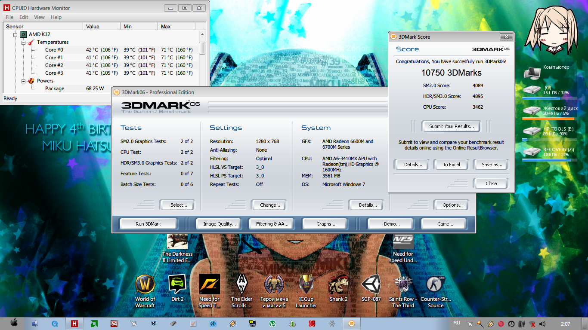The image size is (588, 330).
Task: Start the Demo... mode
Action: [x=391, y=224]
